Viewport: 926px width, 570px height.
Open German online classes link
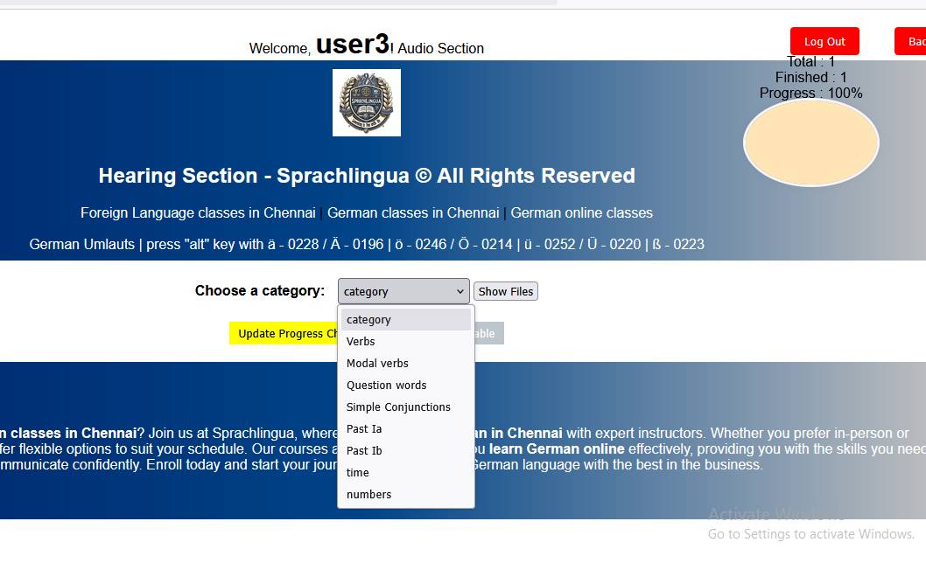pyautogui.click(x=582, y=213)
